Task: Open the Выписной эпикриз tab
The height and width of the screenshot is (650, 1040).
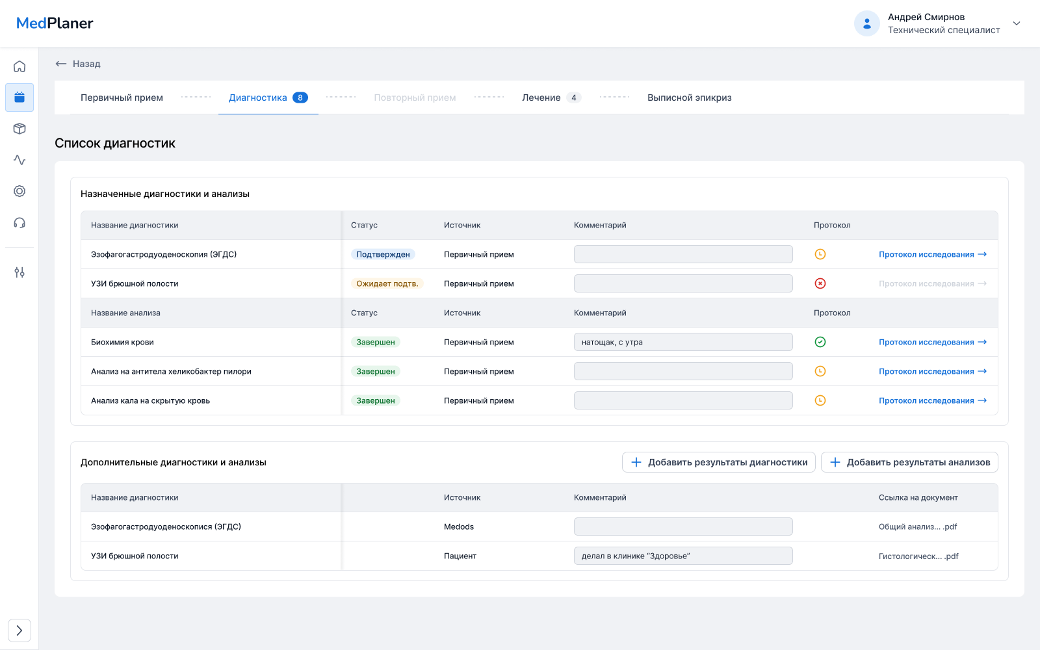Action: click(x=689, y=97)
